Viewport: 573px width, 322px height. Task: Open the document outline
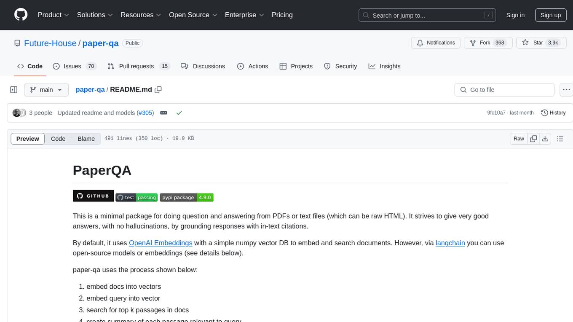coord(560,139)
